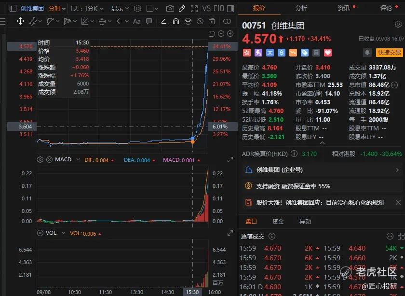Open the F10 company info button
The width and height of the screenshot is (405, 296).
coord(219,9)
